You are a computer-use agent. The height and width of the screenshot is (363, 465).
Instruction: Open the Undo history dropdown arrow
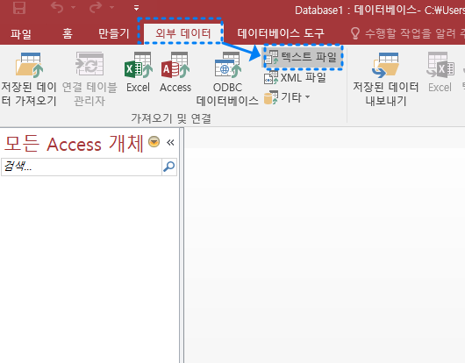click(x=73, y=7)
